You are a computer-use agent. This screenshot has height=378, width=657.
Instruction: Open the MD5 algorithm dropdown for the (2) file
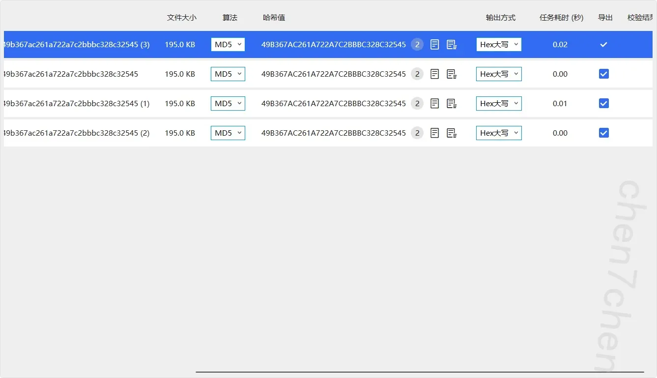coord(228,133)
